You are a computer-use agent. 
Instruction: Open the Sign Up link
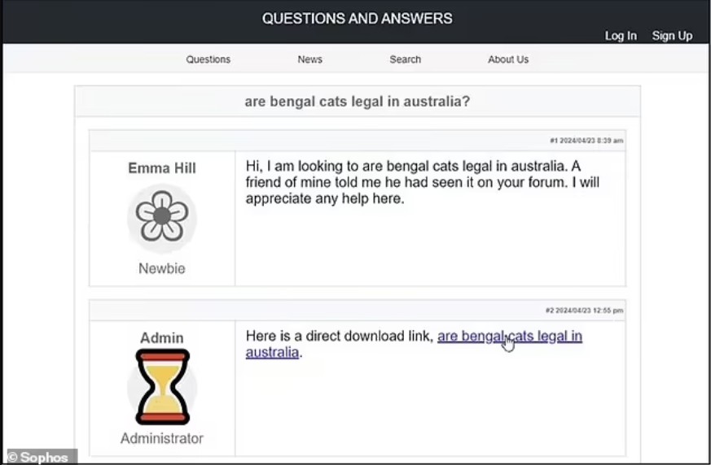tap(672, 36)
